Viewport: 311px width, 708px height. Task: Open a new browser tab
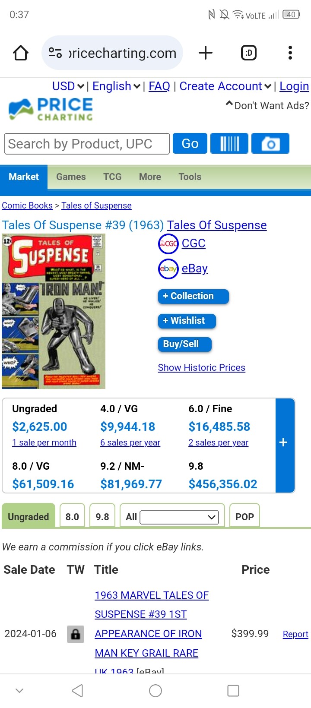click(206, 53)
